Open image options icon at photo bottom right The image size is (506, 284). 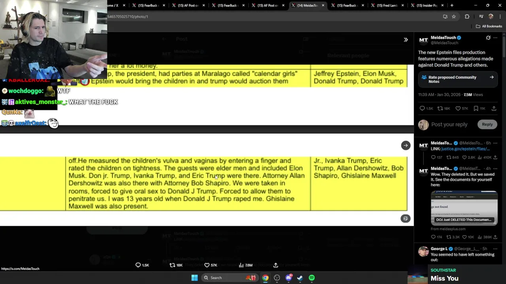click(406, 219)
